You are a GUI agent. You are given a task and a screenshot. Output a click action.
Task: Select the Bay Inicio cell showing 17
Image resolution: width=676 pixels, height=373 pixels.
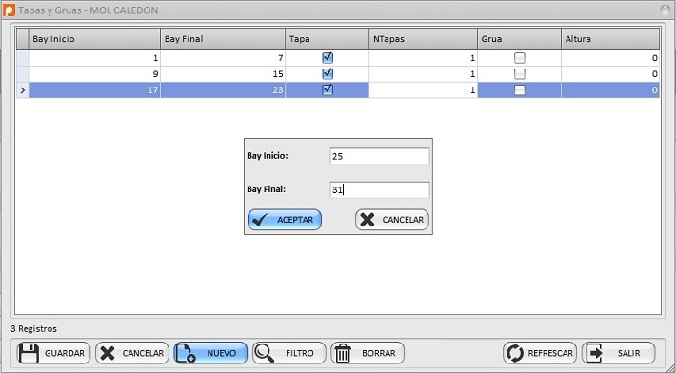click(94, 90)
